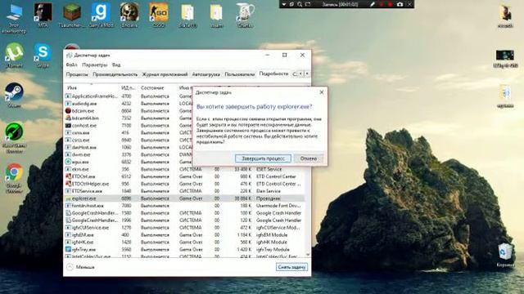Switch to the Автозагрузка tab
The width and height of the screenshot is (524, 294).
(206, 74)
